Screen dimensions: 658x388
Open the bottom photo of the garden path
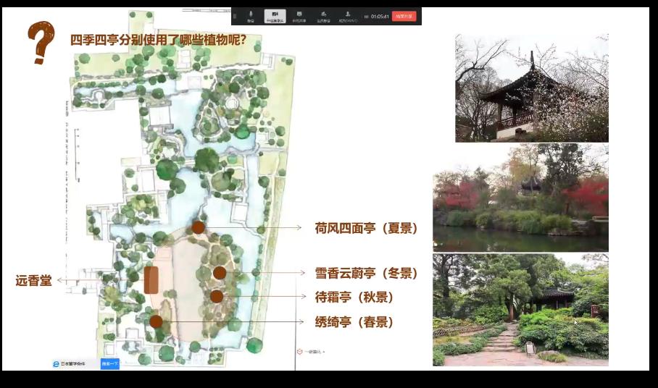520,309
